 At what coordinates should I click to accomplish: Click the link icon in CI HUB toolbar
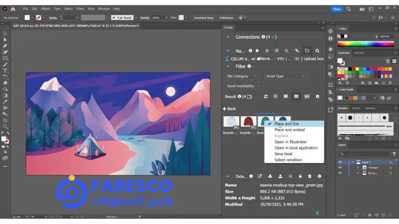click(x=296, y=51)
